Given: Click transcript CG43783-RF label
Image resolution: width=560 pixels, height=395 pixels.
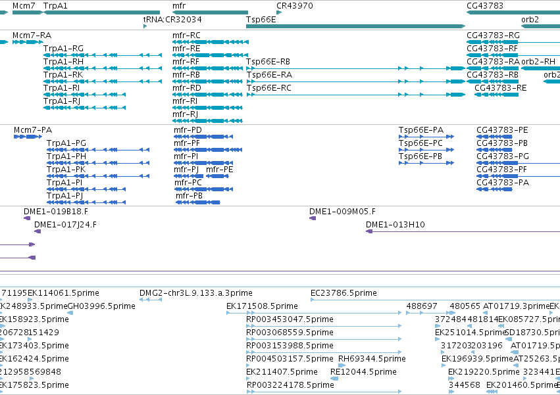Looking at the screenshot, I should click(x=492, y=49).
